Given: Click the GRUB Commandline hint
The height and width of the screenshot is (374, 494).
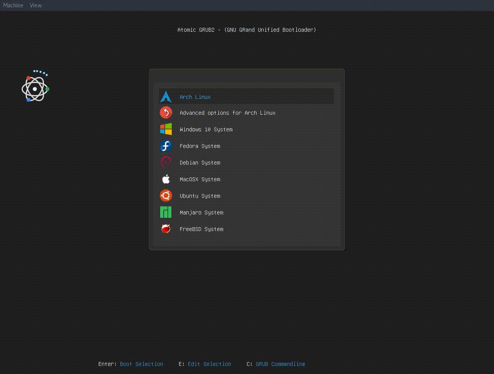Looking at the screenshot, I should point(281,364).
